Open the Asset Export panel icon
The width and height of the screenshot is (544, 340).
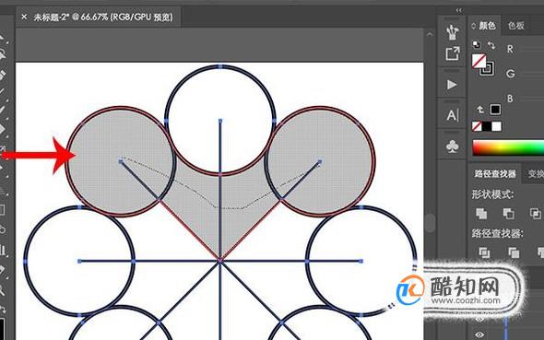(453, 53)
